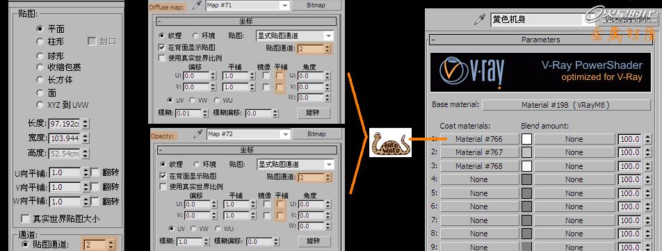Click blend map None button for coat 1

(574, 139)
